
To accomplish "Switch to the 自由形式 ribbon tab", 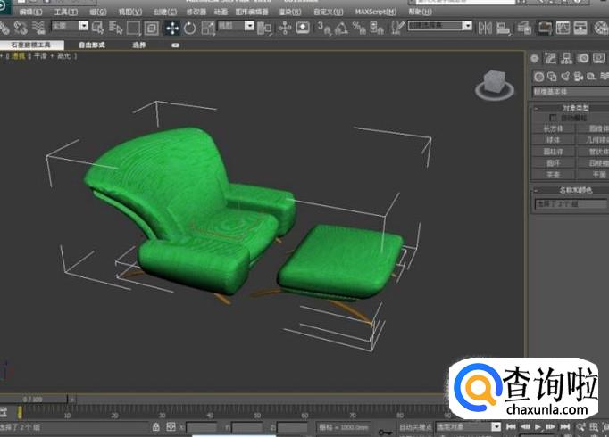I will click(x=92, y=44).
